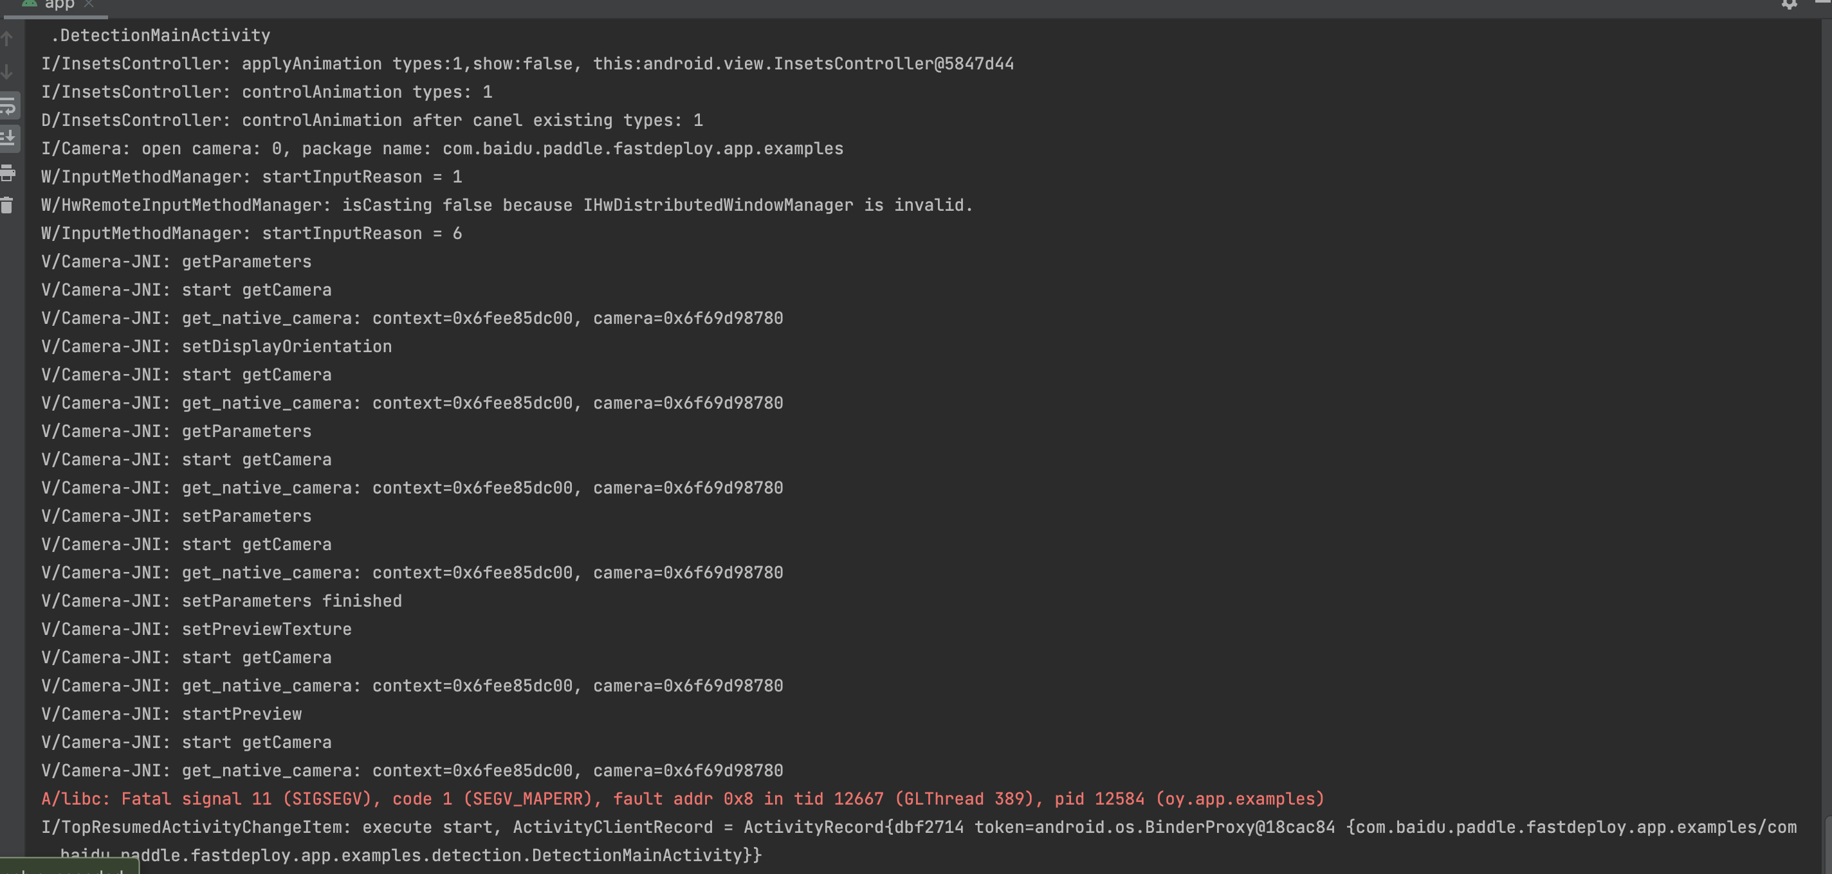1832x874 pixels.
Task: Click the startPreview Camera-JNI log line
Action: coord(170,713)
